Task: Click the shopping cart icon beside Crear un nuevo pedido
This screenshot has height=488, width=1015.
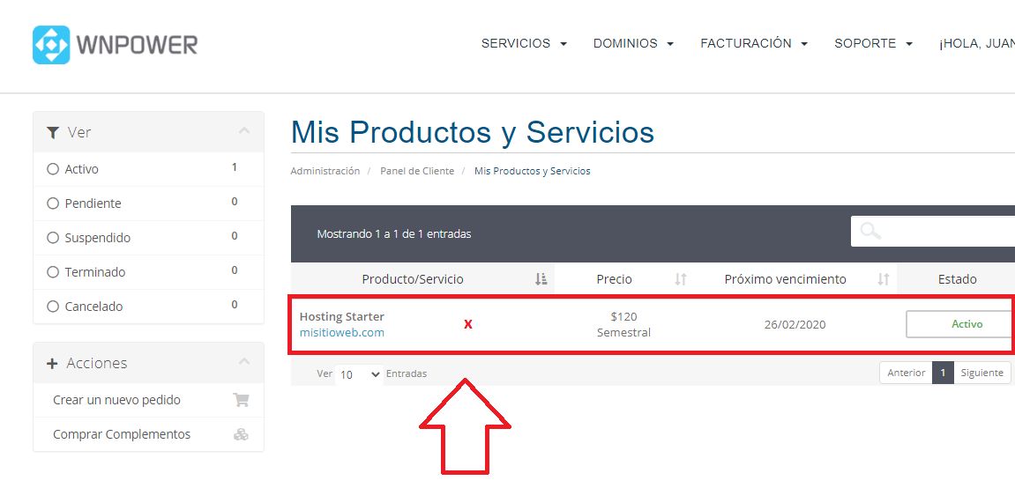Action: (x=241, y=400)
